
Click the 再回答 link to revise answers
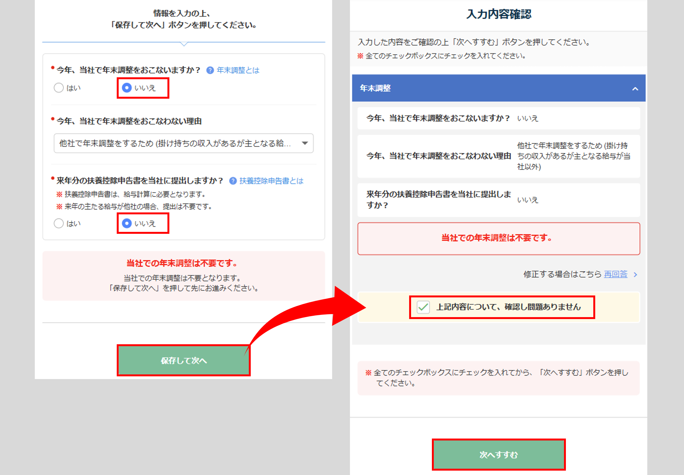[615, 274]
